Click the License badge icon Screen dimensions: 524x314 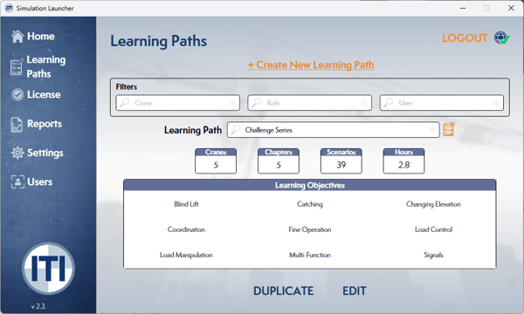17,95
